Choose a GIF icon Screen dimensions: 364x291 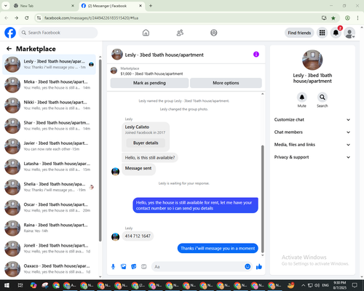(x=144, y=267)
